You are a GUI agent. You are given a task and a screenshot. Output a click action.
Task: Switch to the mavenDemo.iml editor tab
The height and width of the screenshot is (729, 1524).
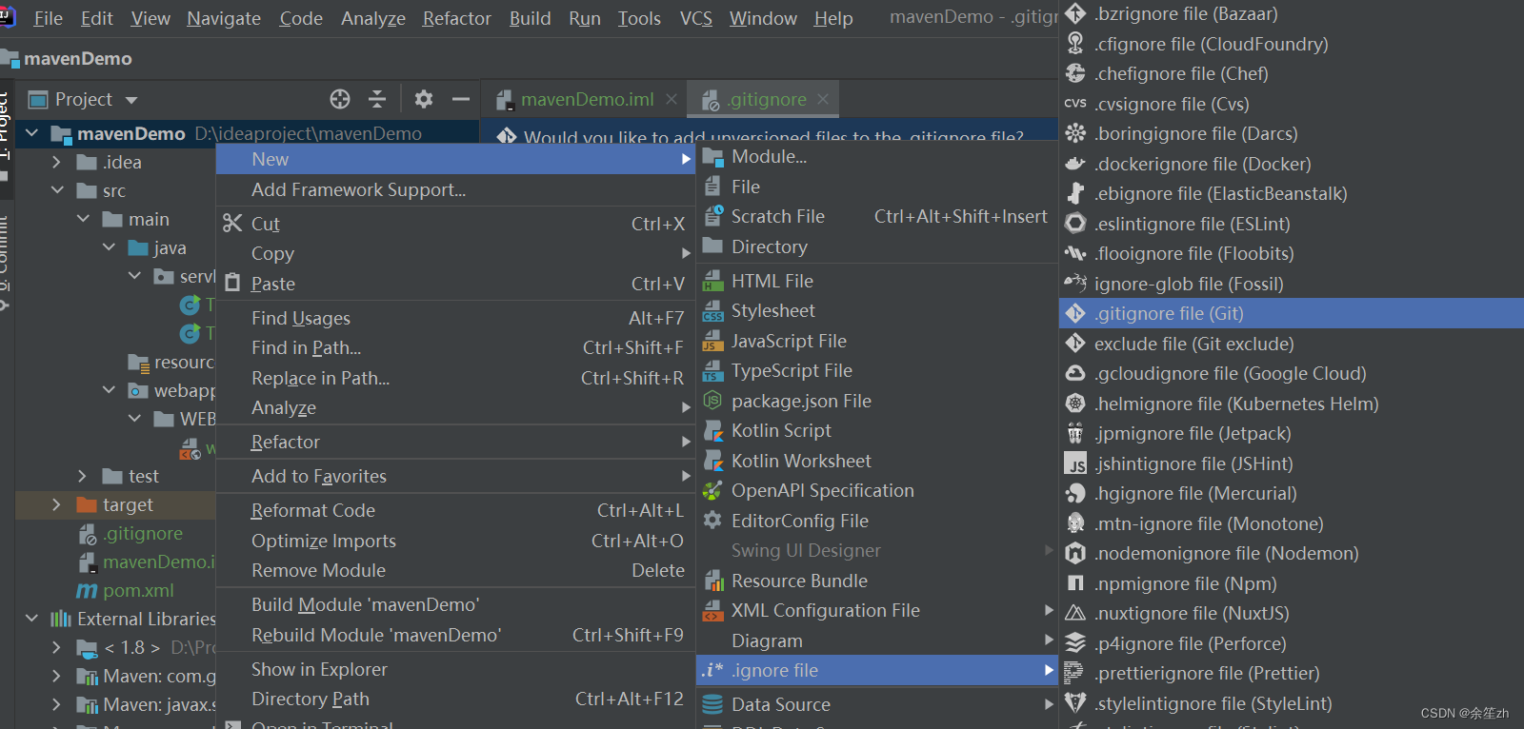[x=587, y=99]
